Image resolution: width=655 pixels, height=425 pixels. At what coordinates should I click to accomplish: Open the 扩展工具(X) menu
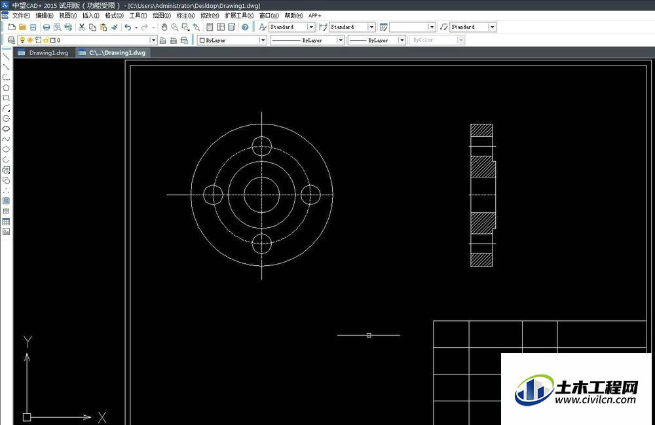coord(239,16)
